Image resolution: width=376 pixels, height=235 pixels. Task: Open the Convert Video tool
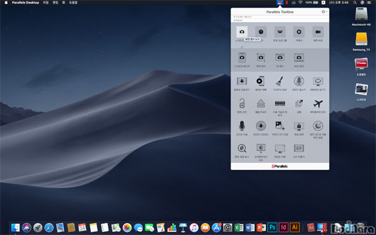tap(261, 81)
